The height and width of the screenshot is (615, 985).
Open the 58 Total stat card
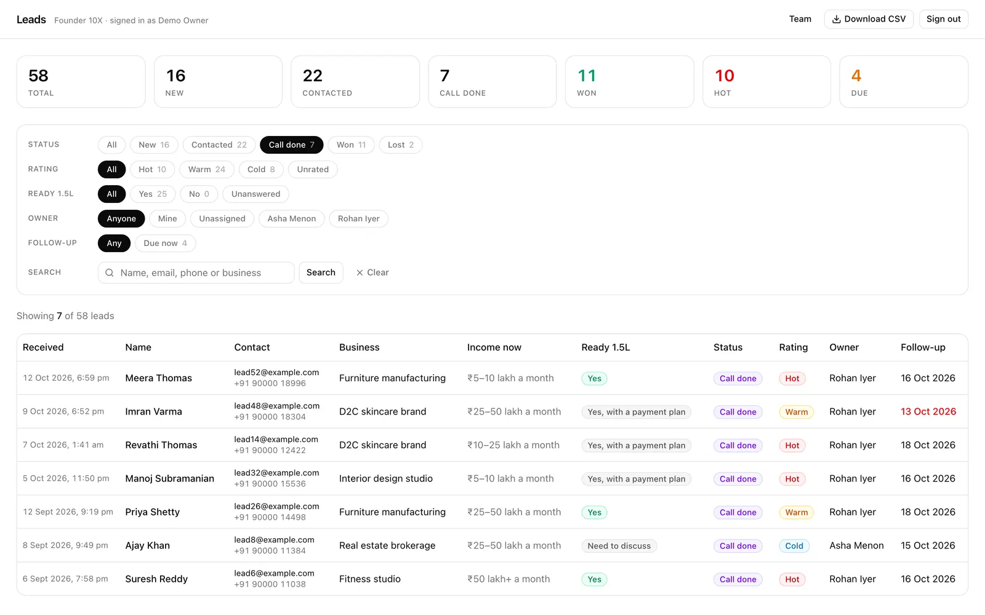(x=81, y=82)
